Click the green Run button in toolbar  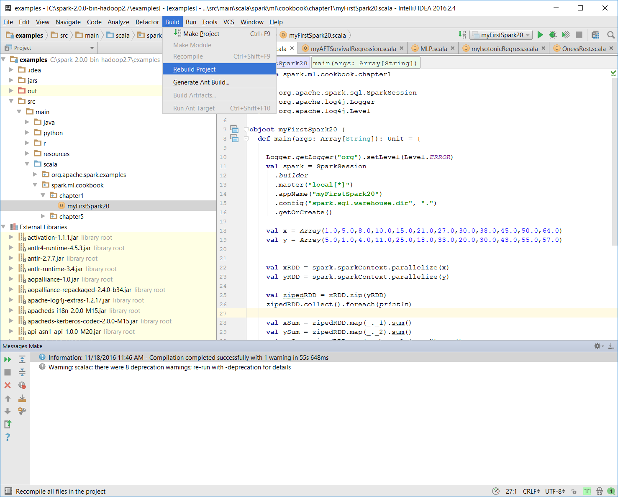click(540, 35)
